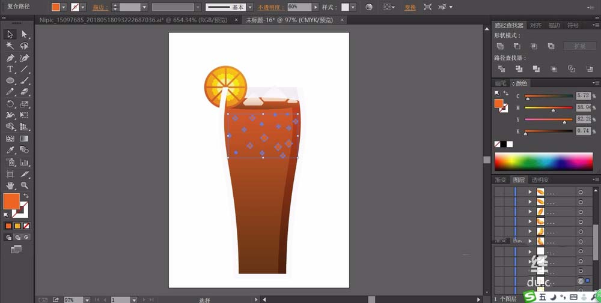This screenshot has width=601, height=303.
Task: Swap fill and stroke colors in toolbox
Action: [x=26, y=196]
